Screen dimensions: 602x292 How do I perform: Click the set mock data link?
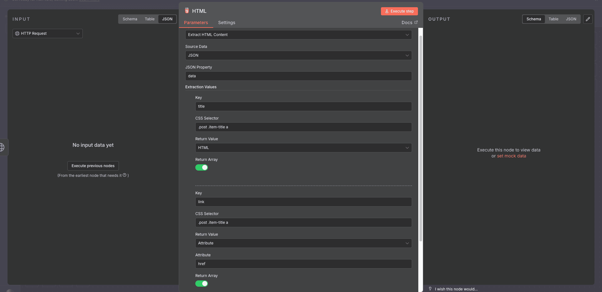tap(511, 156)
